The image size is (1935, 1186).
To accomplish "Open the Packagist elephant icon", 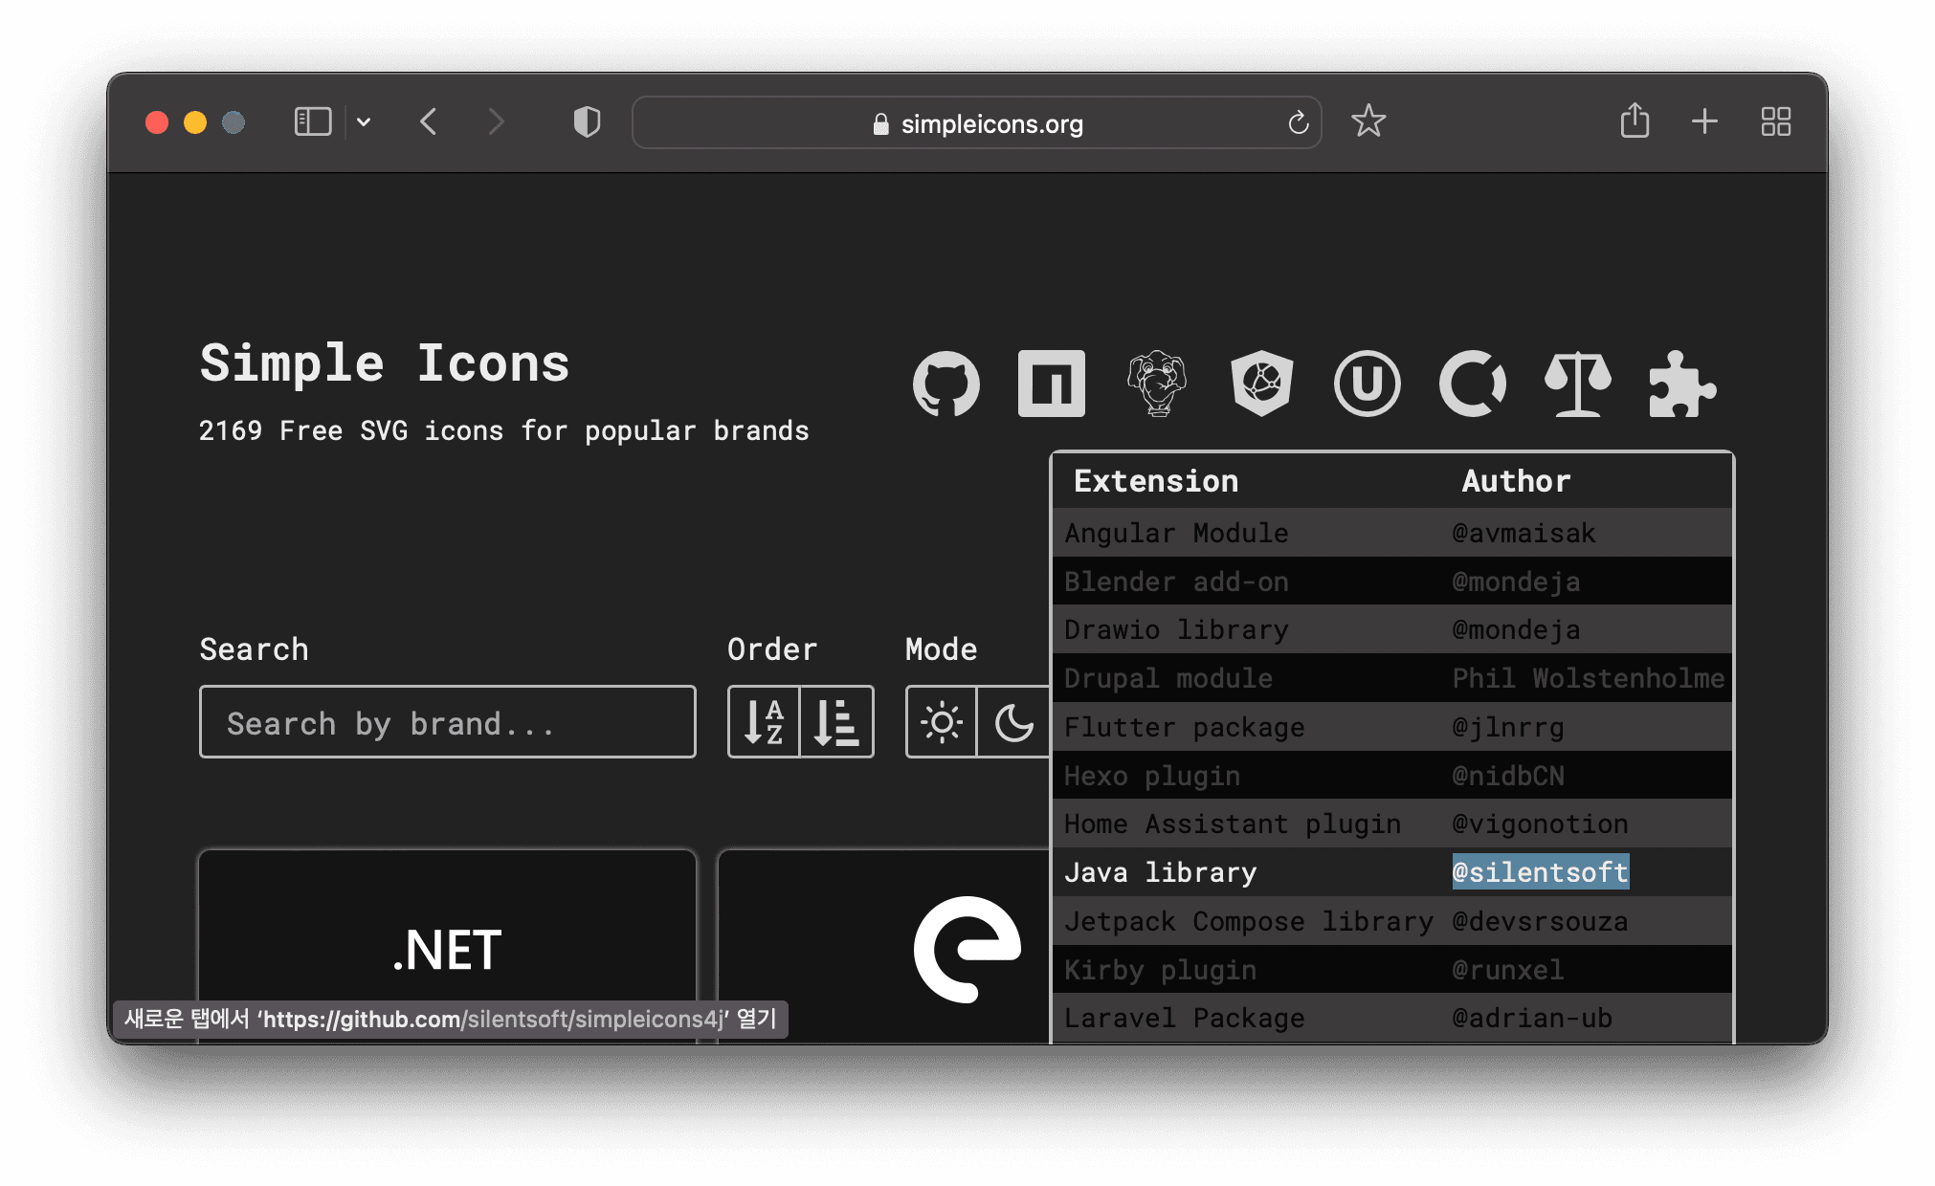I will (x=1156, y=384).
